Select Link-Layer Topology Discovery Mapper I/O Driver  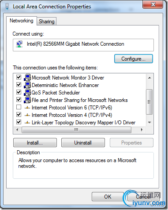click(x=83, y=123)
